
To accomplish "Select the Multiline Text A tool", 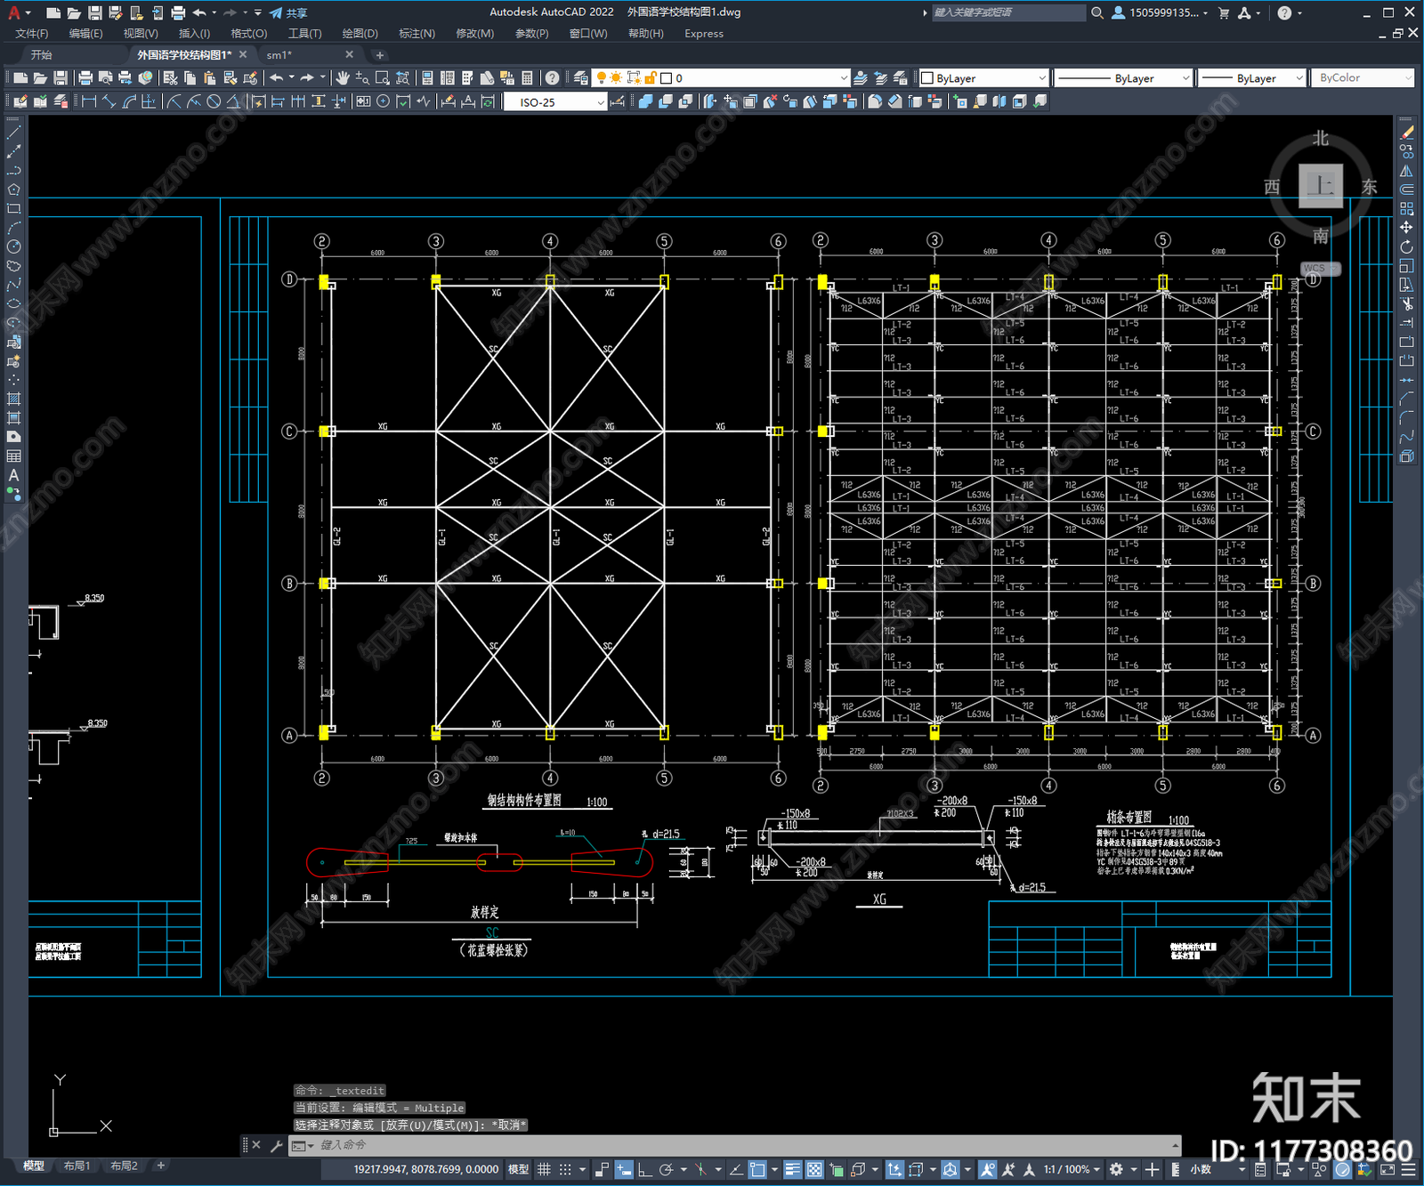I will pos(13,475).
